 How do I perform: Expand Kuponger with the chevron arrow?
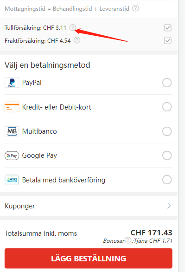click(x=169, y=206)
